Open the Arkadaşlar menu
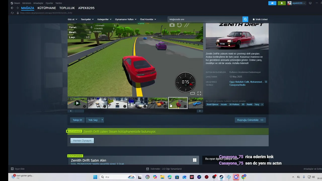Viewport: 322px width, 181px height. click(x=38, y=3)
